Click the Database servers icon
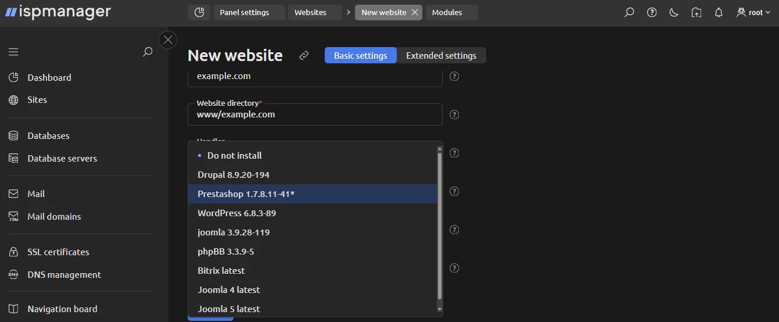 (14, 158)
